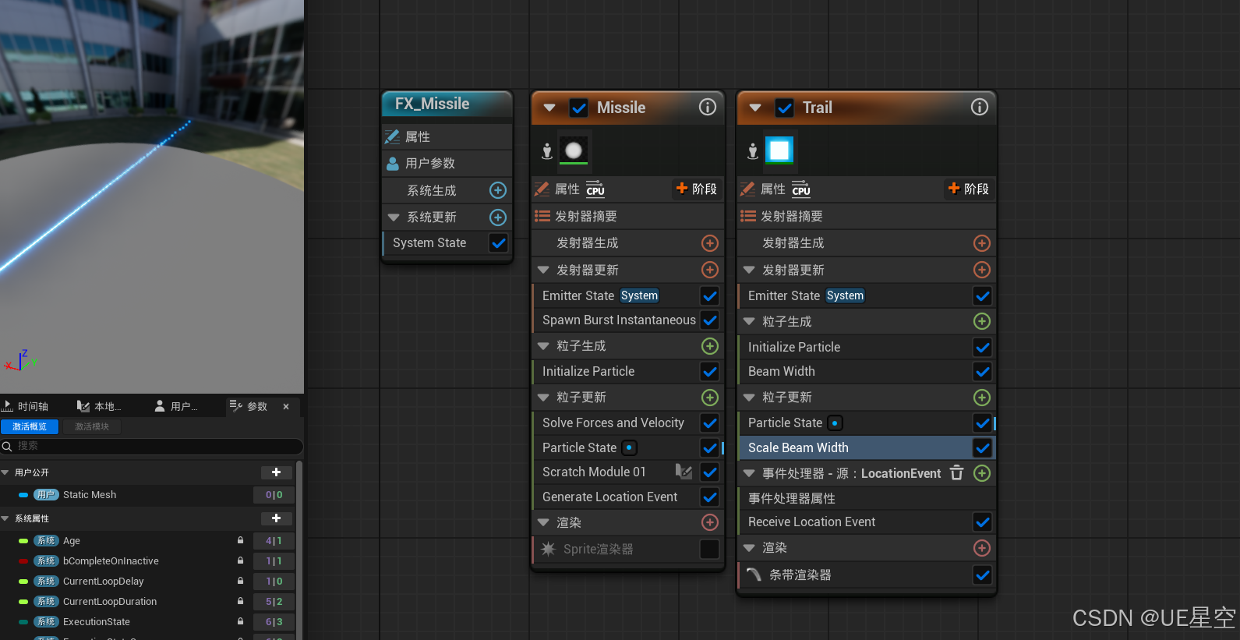Toggle the Scale Beam Width checkbox

(x=982, y=447)
